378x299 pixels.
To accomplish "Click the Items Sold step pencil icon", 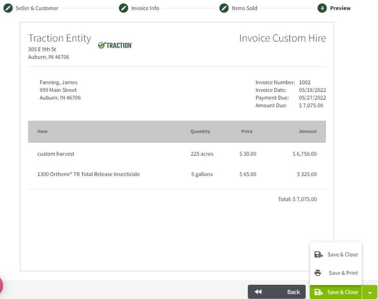I will (224, 8).
